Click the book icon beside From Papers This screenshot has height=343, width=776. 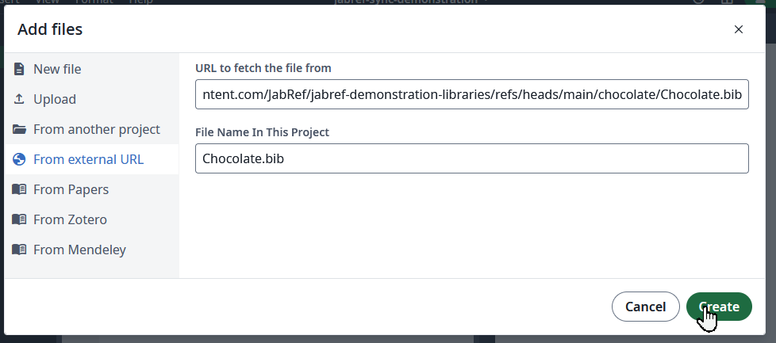pyautogui.click(x=19, y=189)
